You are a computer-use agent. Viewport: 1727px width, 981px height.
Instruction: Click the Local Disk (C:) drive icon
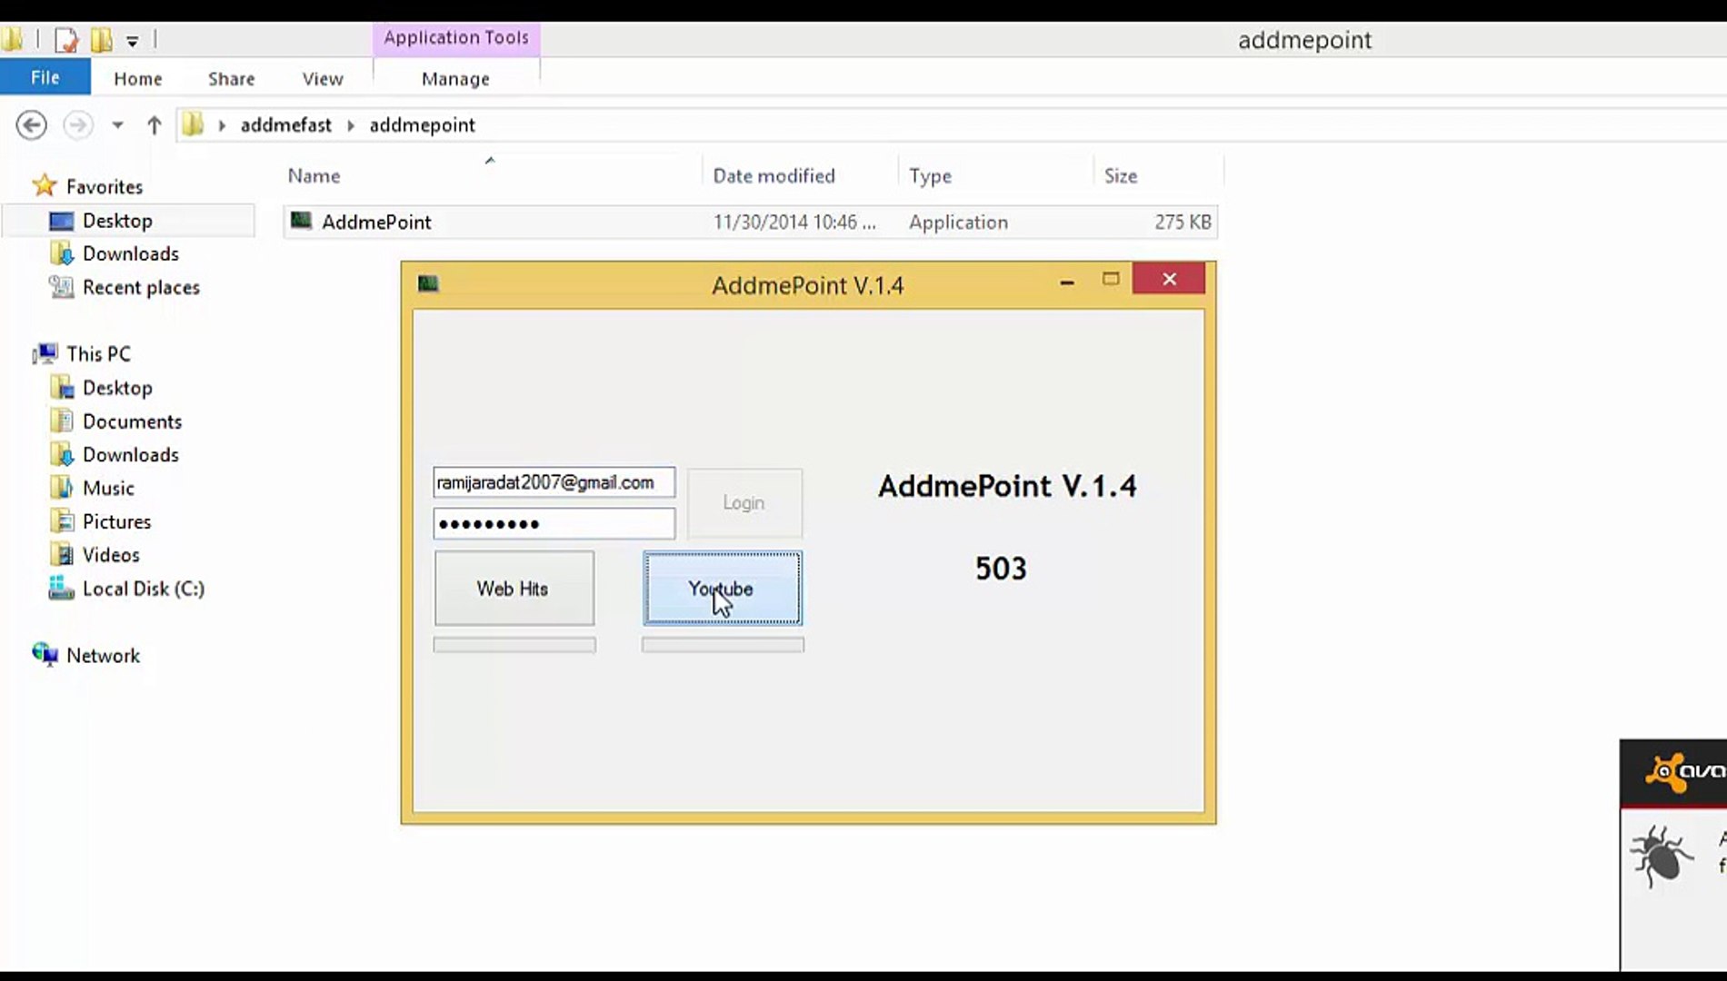pos(62,589)
